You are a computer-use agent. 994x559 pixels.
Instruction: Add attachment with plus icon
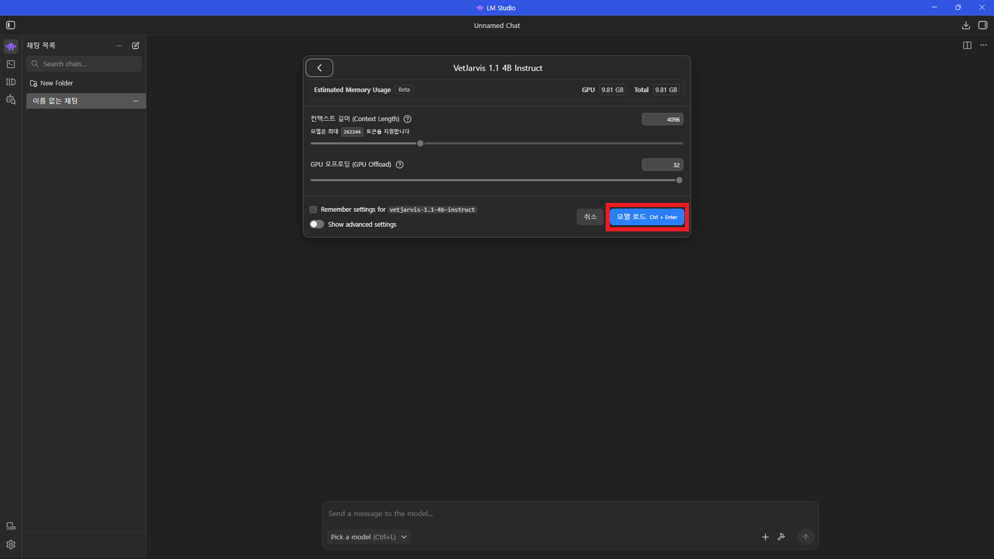[765, 537]
